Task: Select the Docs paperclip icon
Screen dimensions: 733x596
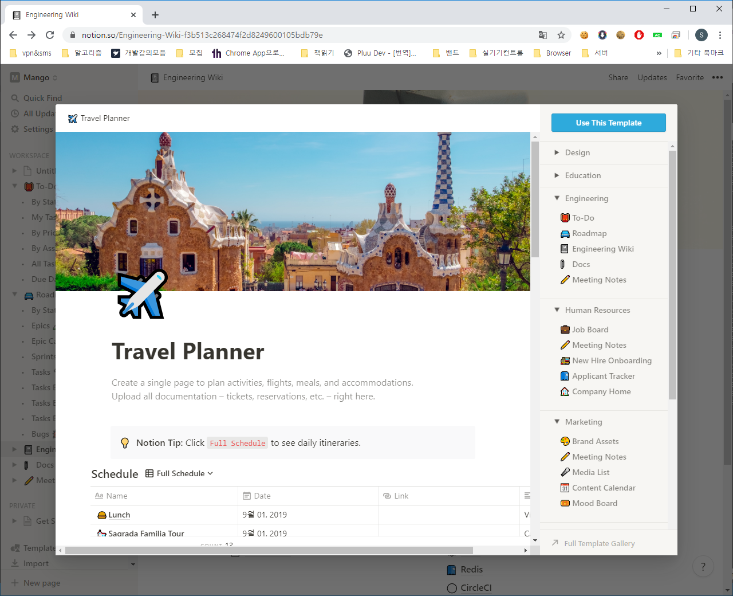Action: (565, 264)
